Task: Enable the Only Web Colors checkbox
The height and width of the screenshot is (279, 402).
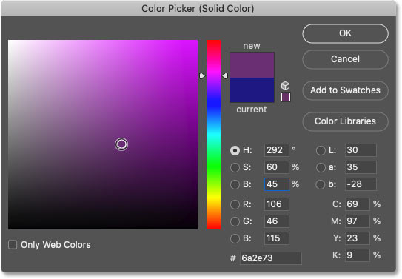Action: pos(13,244)
